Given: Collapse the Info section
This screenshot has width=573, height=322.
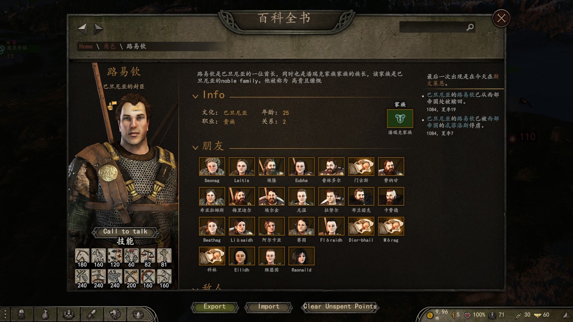Looking at the screenshot, I should click(x=195, y=96).
